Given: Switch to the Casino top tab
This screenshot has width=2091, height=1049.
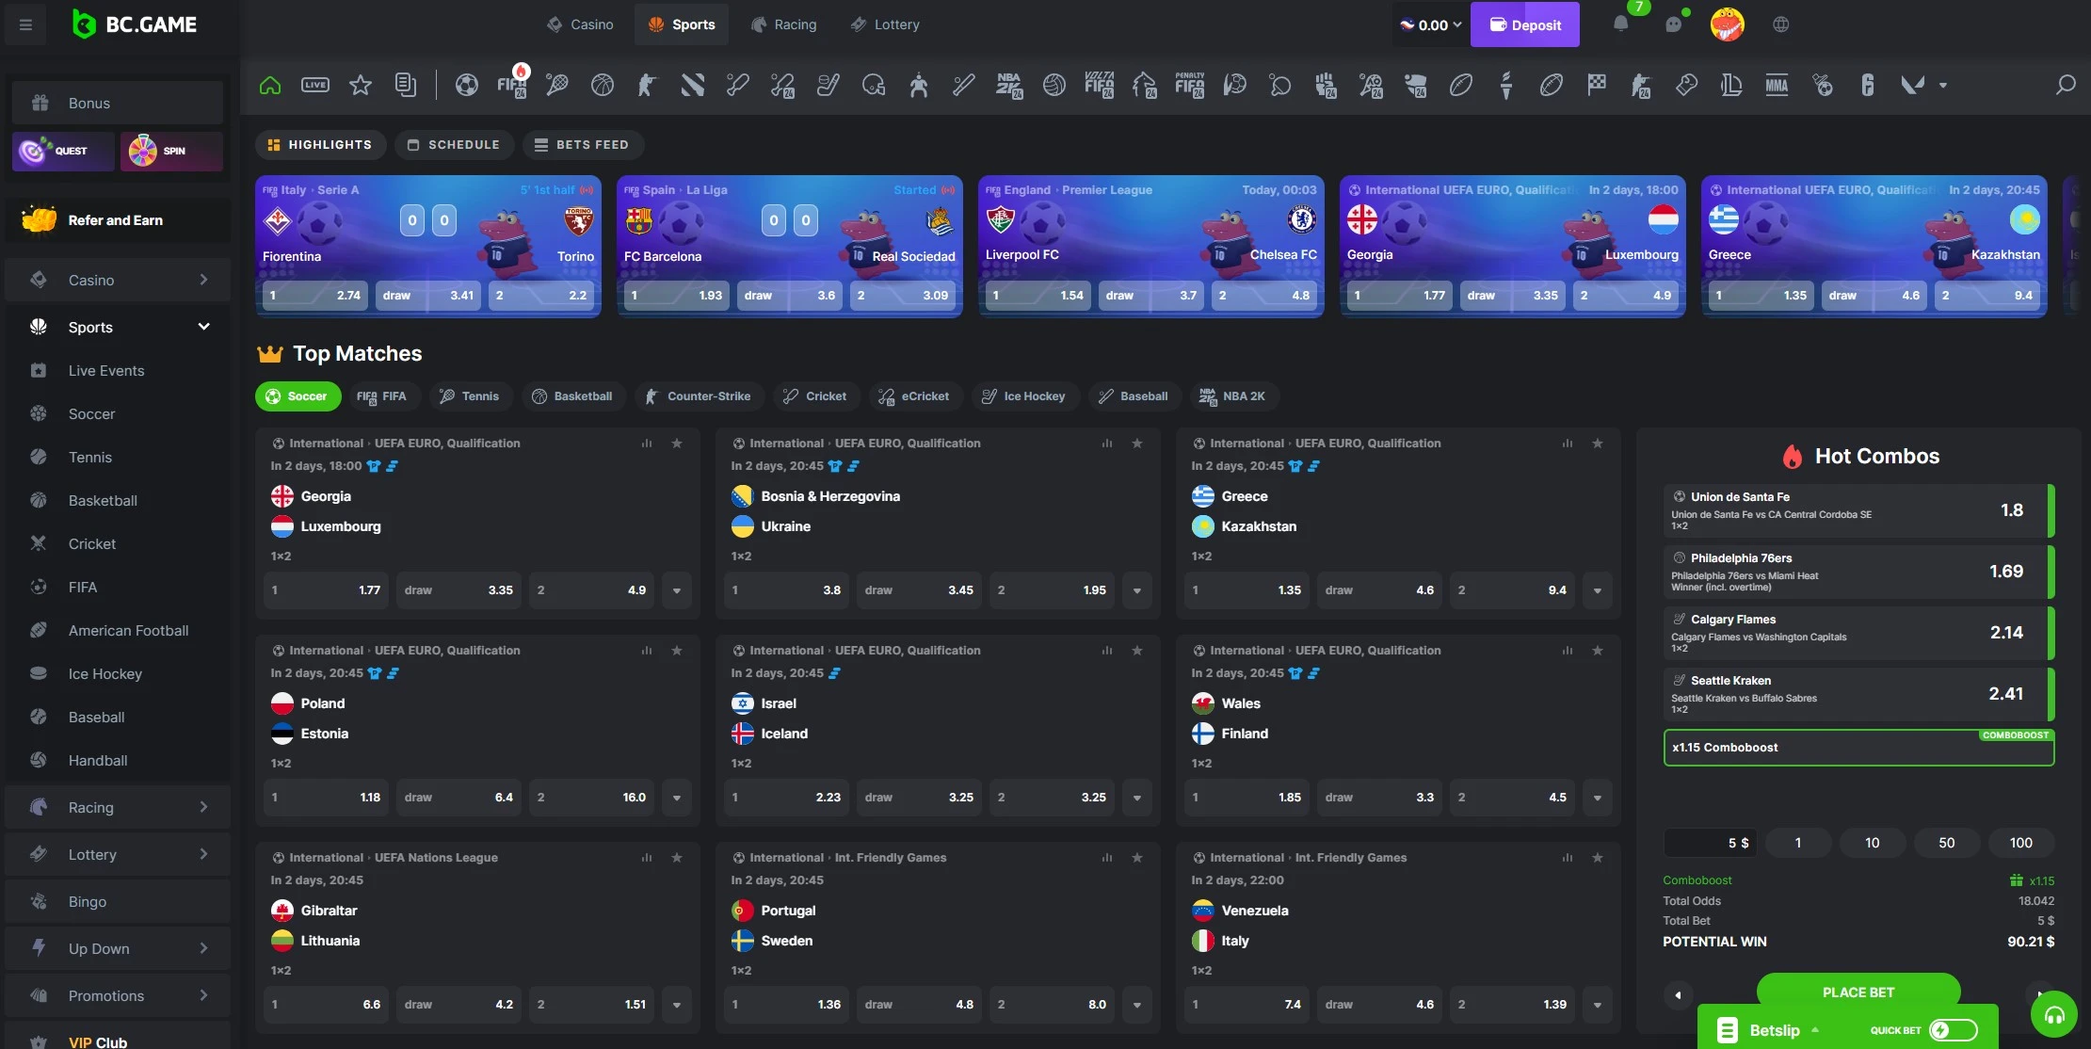Looking at the screenshot, I should 580,24.
